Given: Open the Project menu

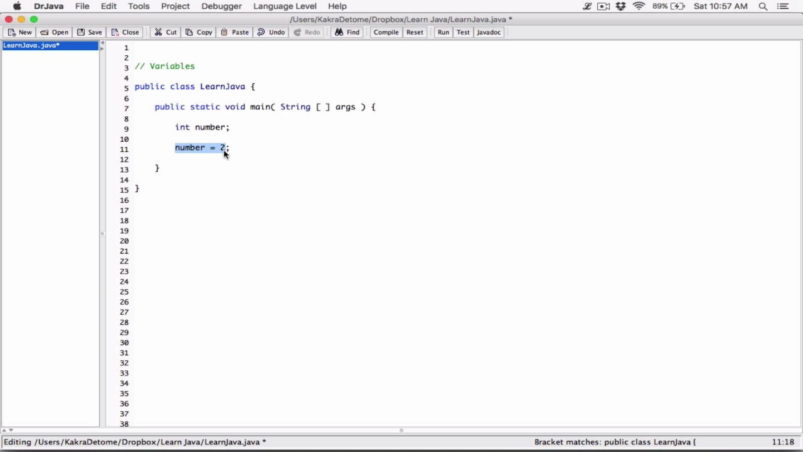Looking at the screenshot, I should [x=175, y=6].
